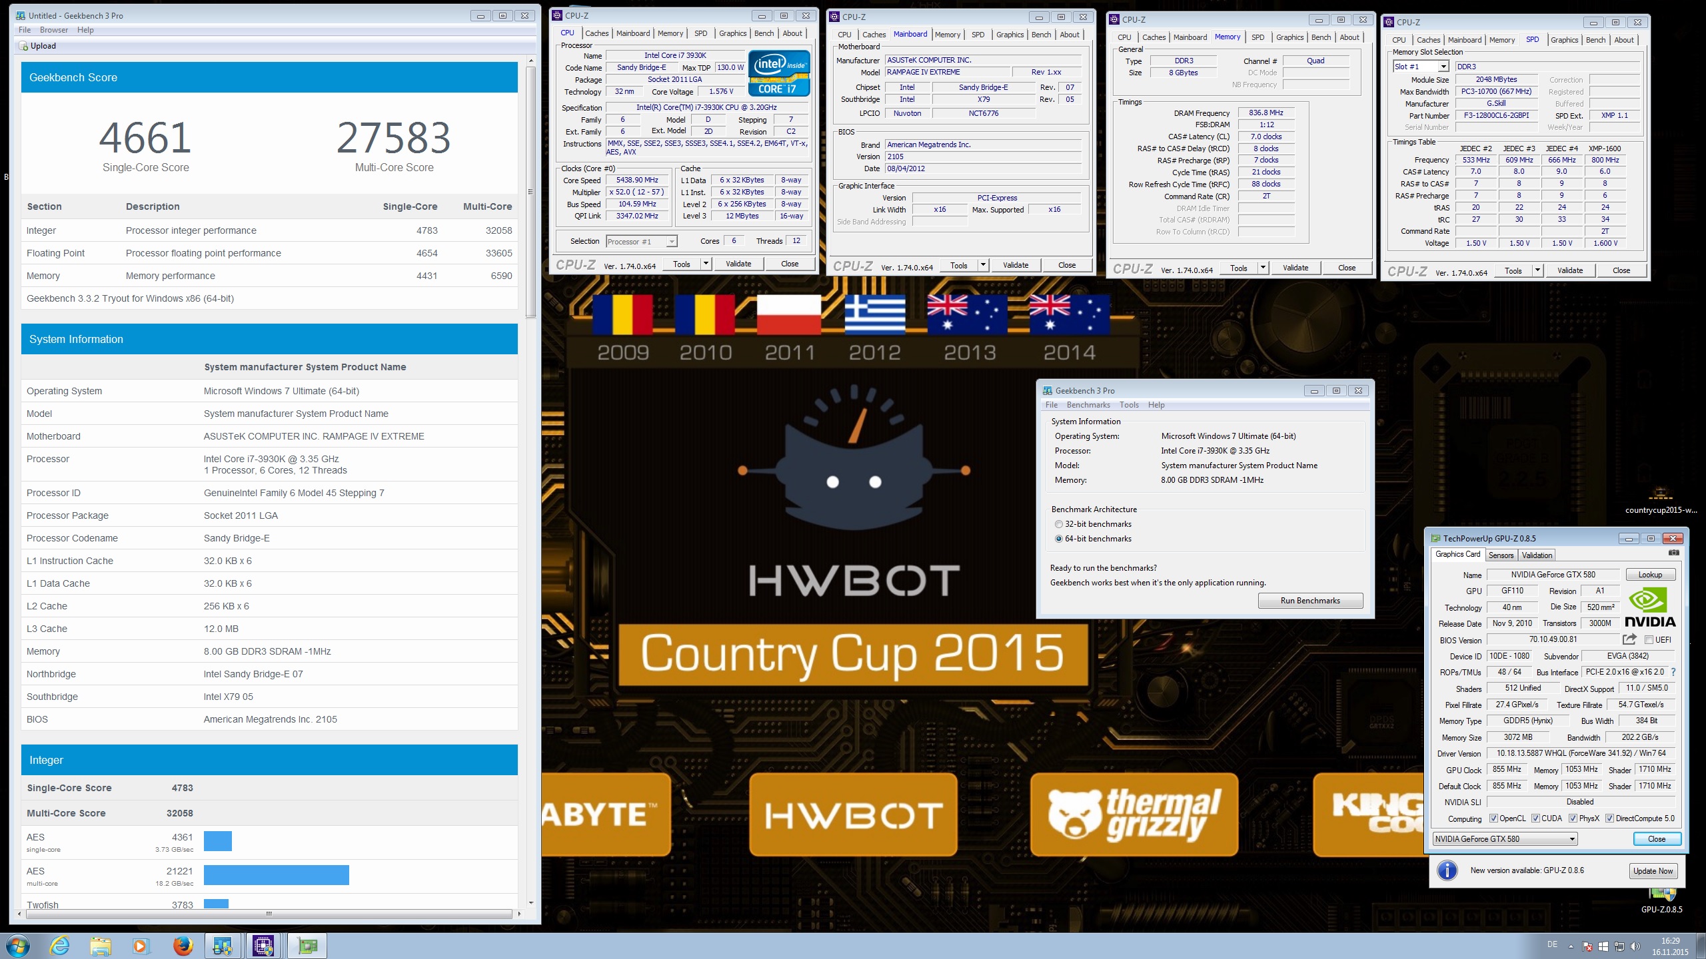Click the small Geekbench 3 Pro dialog title icon

pos(1048,391)
